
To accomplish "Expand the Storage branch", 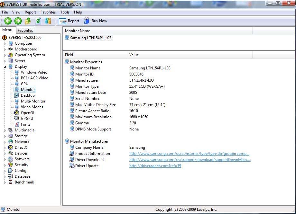I will click(5, 136).
